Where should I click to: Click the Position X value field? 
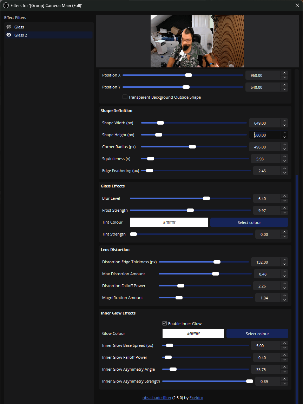pos(263,75)
